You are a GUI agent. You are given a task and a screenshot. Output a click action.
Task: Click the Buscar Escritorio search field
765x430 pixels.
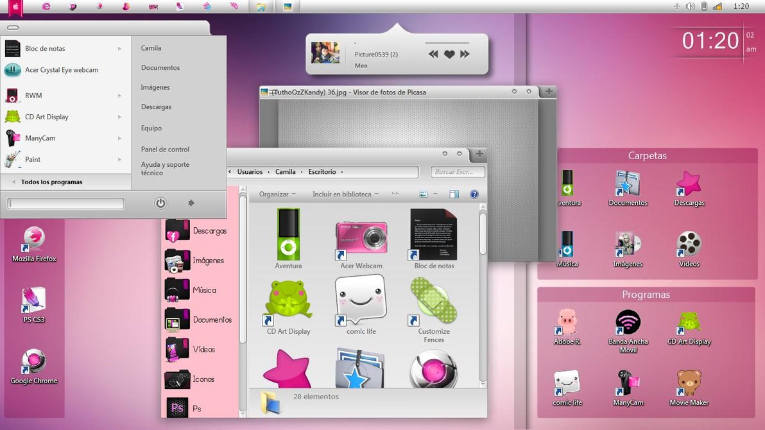[458, 172]
